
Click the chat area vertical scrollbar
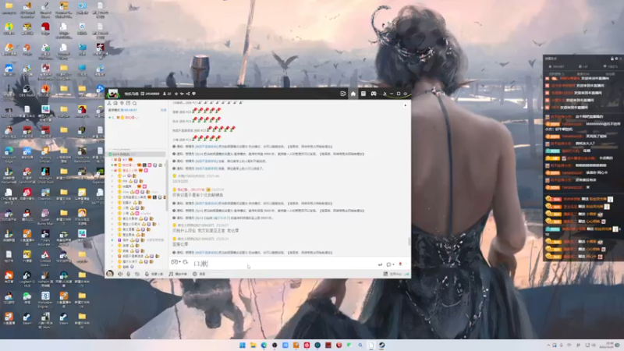click(x=409, y=241)
